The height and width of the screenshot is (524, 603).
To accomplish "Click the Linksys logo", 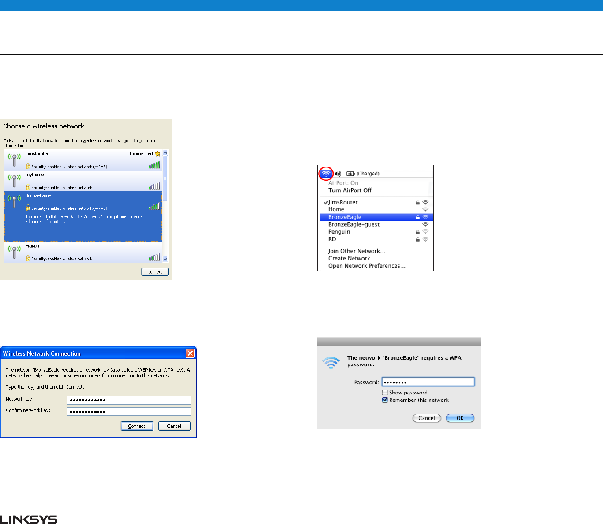I will [29, 519].
